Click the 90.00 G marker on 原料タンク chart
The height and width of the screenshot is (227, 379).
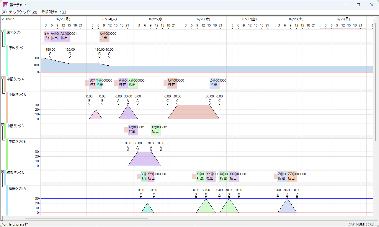click(x=109, y=53)
